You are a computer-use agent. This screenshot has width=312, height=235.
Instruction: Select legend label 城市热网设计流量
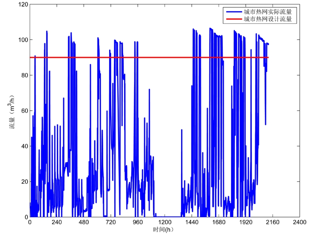[x=268, y=19]
